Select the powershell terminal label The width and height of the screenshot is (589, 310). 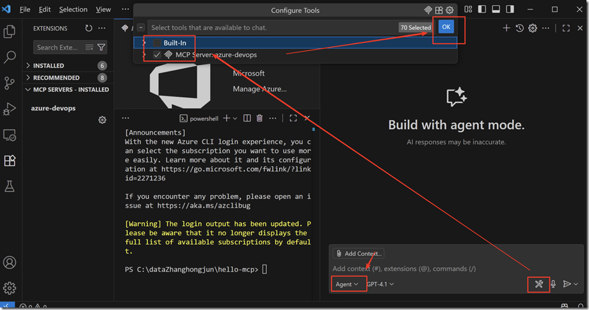click(199, 118)
